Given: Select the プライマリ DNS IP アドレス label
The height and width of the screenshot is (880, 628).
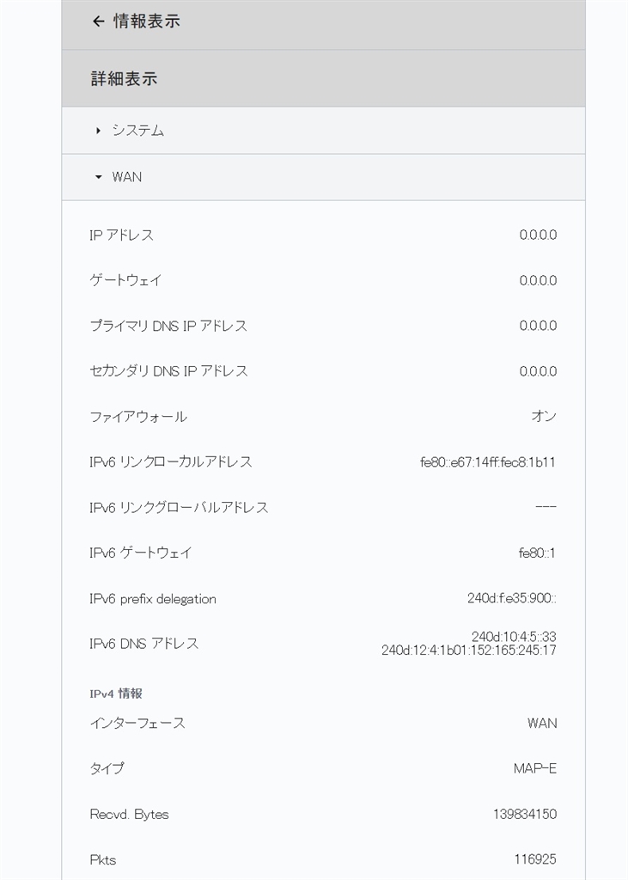Looking at the screenshot, I should tap(168, 326).
